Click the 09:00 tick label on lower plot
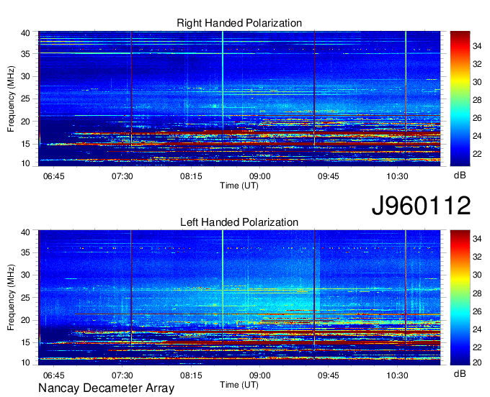Image resolution: width=490 pixels, height=397 pixels. [x=259, y=375]
